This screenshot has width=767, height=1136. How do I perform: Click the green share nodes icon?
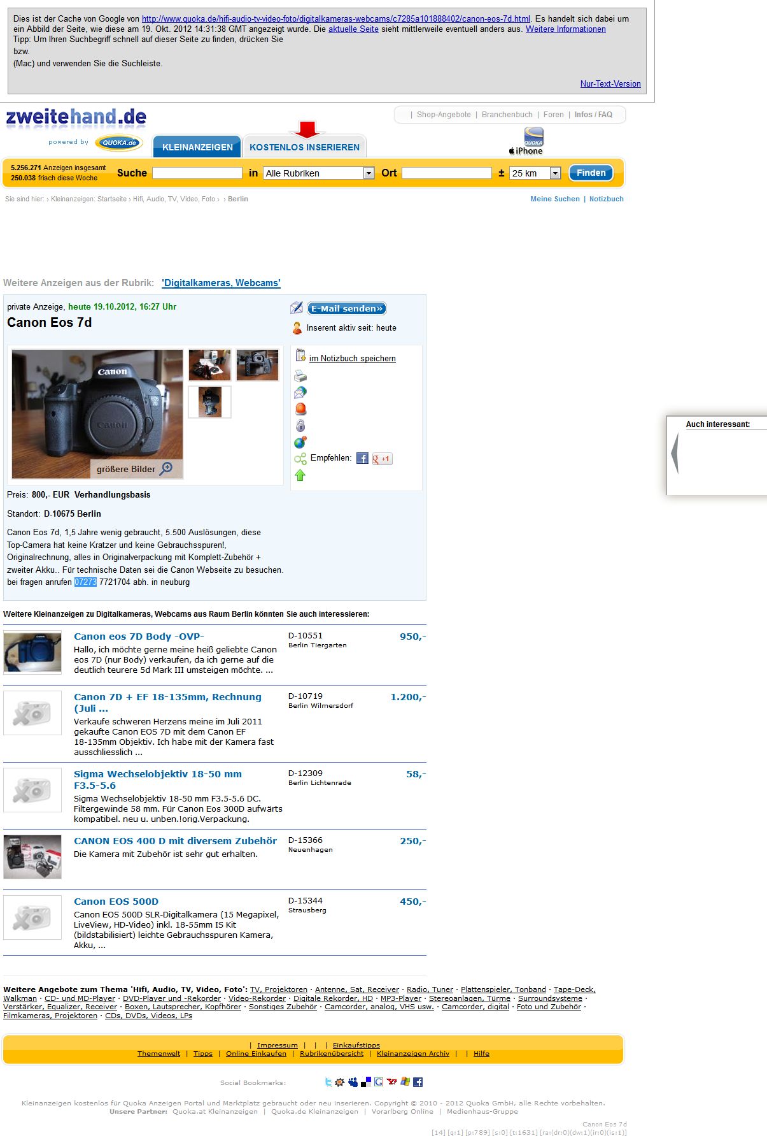pos(300,459)
